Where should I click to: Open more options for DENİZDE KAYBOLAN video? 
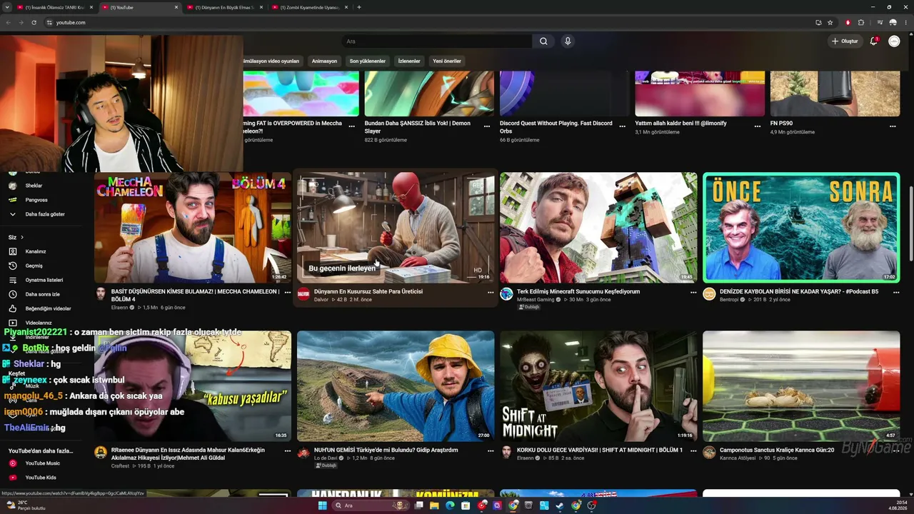pos(896,292)
